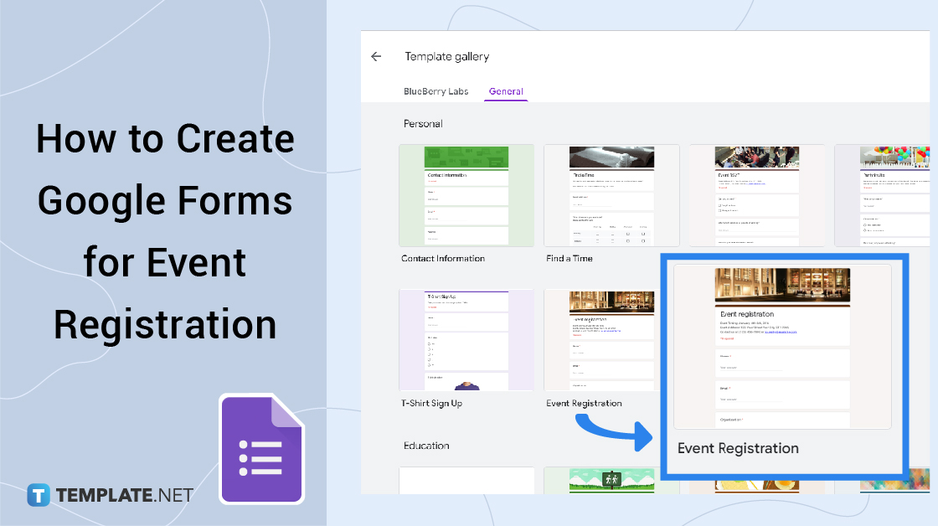Screen dimensions: 938x526
Task: Switch to the General tab
Action: click(506, 93)
